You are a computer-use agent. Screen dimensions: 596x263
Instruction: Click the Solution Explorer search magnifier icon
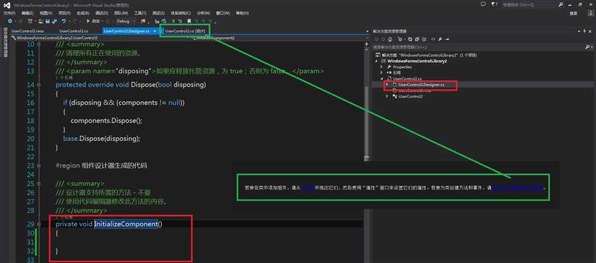point(587,47)
